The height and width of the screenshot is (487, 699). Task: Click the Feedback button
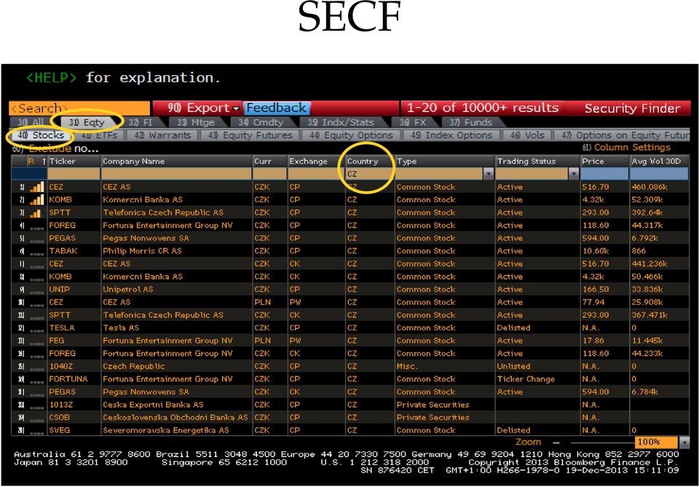277,108
